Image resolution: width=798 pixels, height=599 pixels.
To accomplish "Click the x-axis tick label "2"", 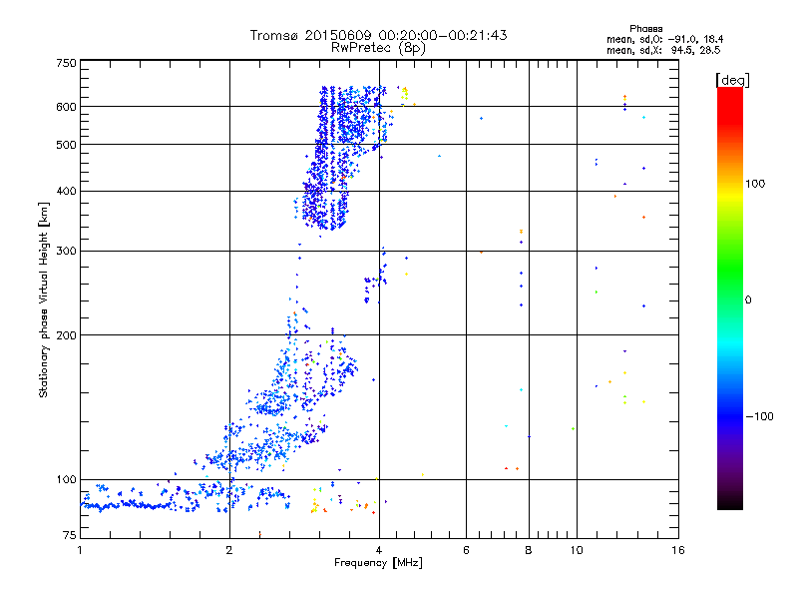I will pyautogui.click(x=229, y=550).
